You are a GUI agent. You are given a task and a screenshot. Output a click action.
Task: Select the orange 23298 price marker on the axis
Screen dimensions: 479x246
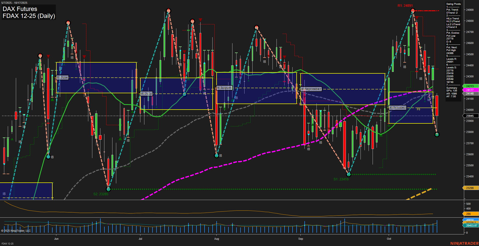click(469, 188)
